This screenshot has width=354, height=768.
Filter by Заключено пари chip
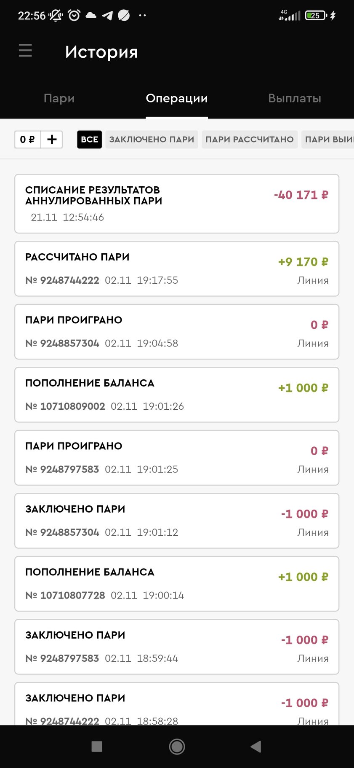coord(152,140)
